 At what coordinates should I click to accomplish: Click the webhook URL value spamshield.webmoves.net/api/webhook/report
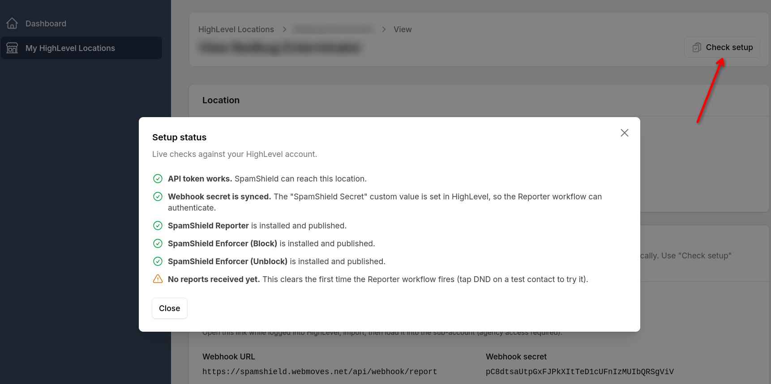tap(320, 371)
